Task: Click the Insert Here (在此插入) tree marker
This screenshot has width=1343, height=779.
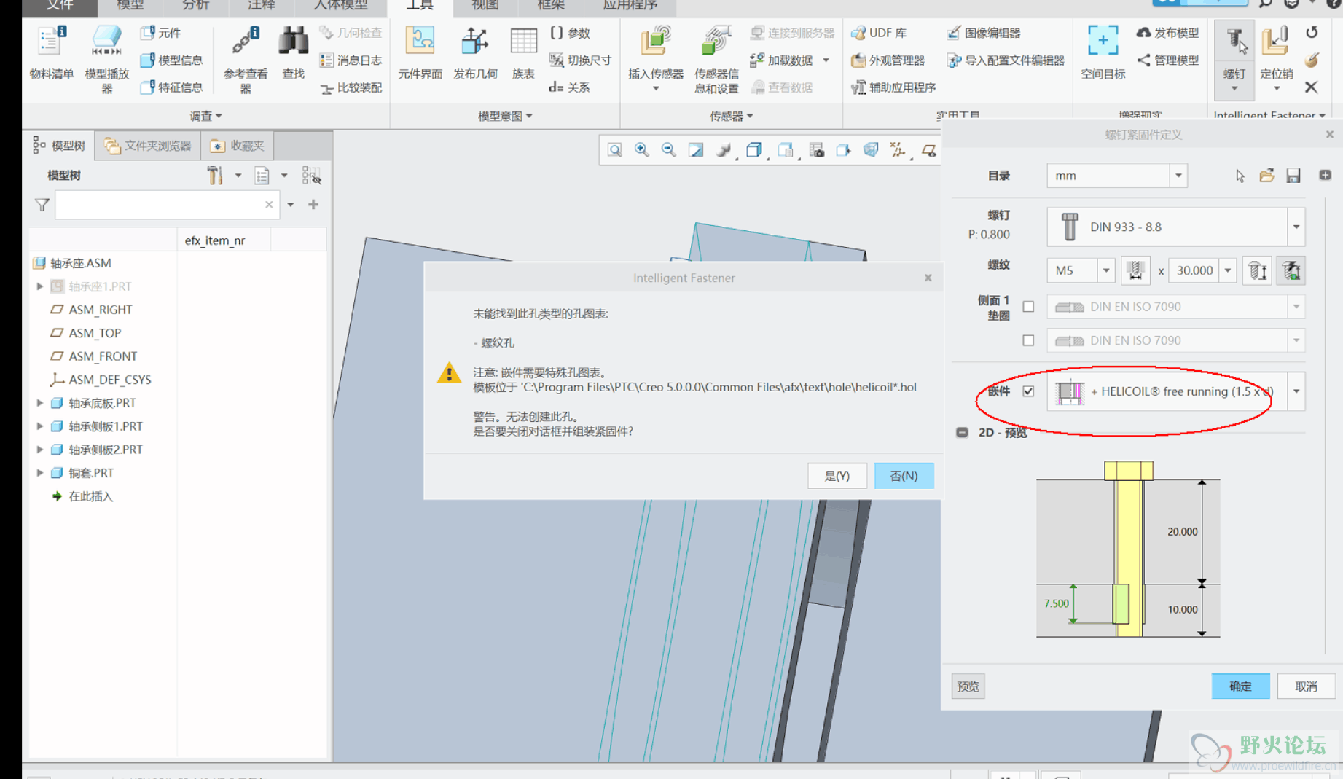Action: click(82, 496)
